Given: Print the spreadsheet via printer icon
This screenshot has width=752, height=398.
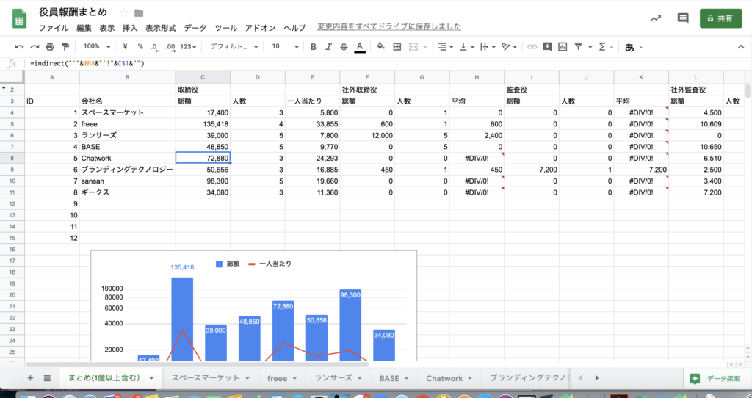Looking at the screenshot, I should (x=50, y=47).
